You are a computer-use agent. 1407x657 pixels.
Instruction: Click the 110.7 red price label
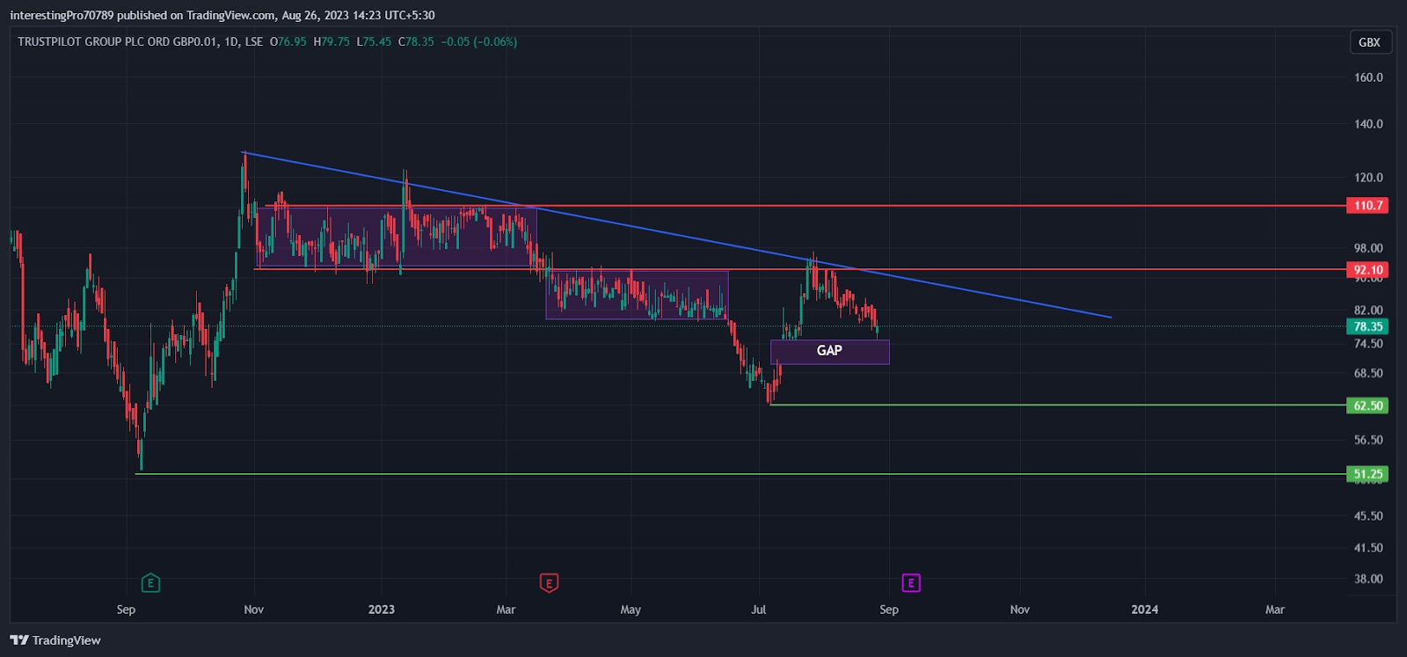[1367, 205]
